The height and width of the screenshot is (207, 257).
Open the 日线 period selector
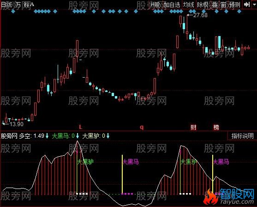[x=6, y=5]
